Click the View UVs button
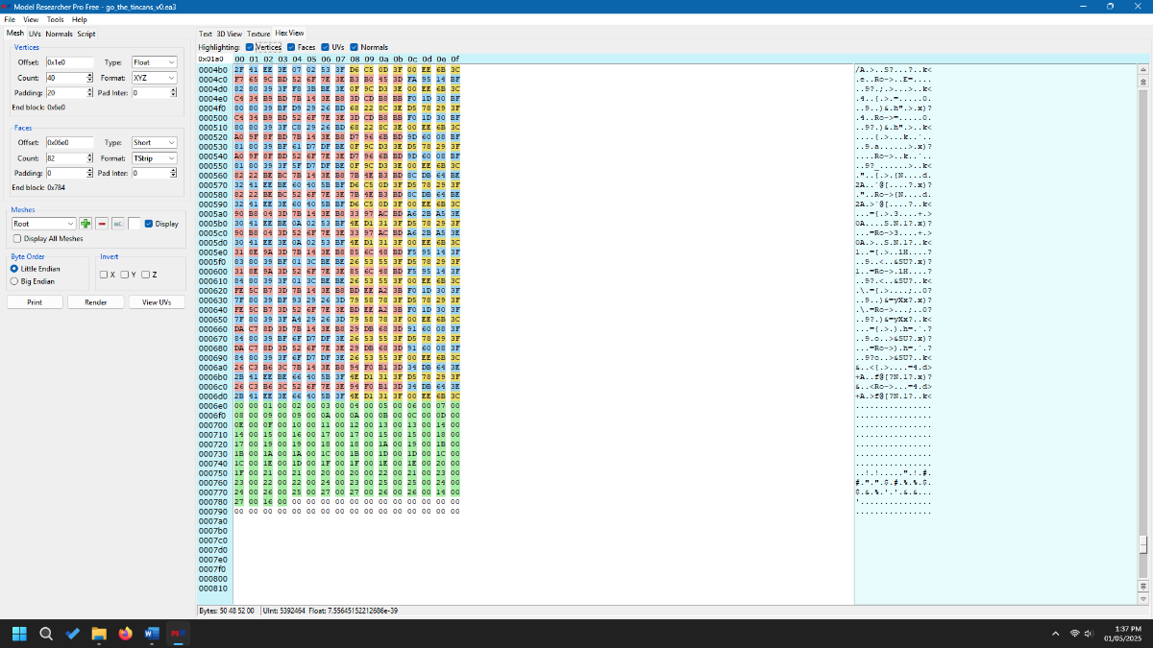Viewport: 1153px width, 648px height. click(x=157, y=302)
